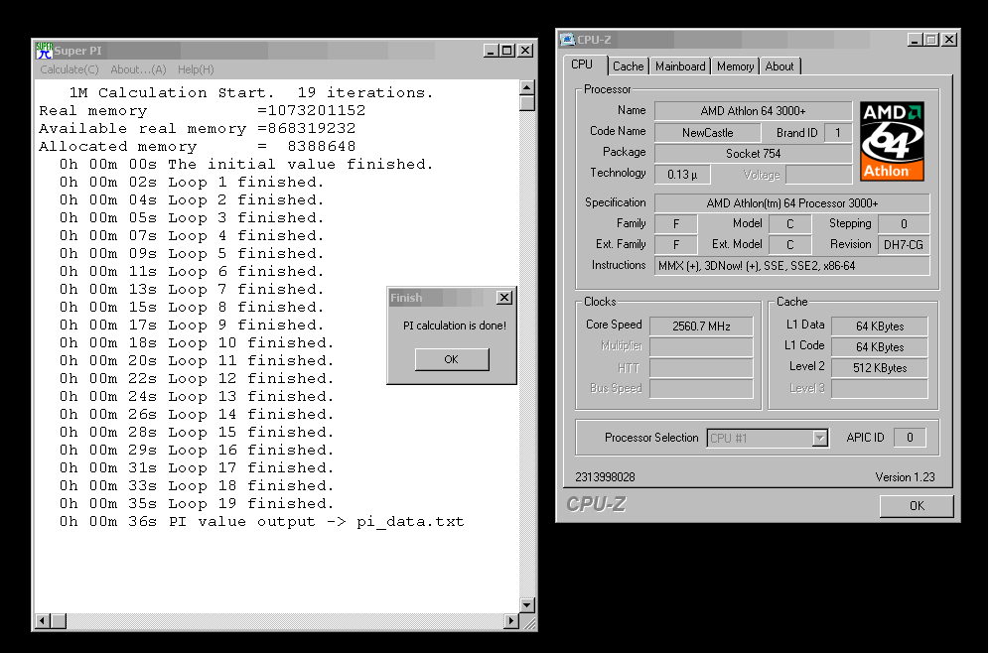This screenshot has width=993, height=653.
Task: Click the vertical scrollbar thumb in Super PI
Action: click(527, 103)
